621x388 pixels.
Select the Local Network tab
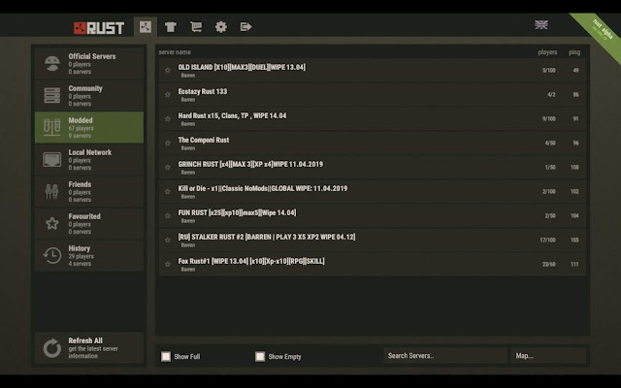89,159
